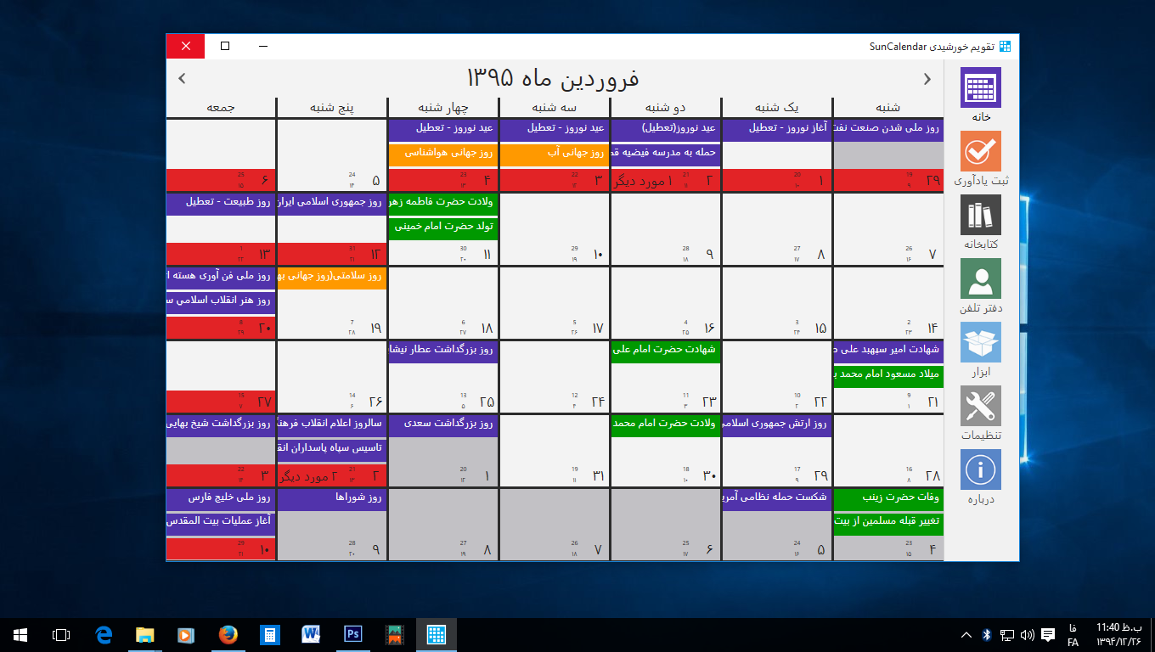Viewport: 1155px width, 652px height.
Task: Open the تغییر قبله مسلمین event
Action: (x=887, y=523)
